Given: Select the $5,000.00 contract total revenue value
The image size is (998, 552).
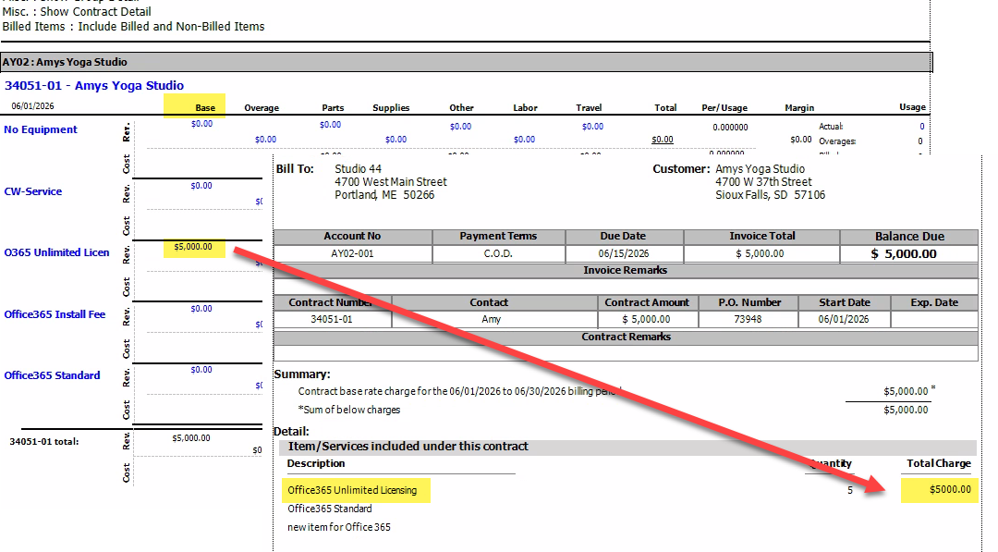Looking at the screenshot, I should tap(191, 438).
